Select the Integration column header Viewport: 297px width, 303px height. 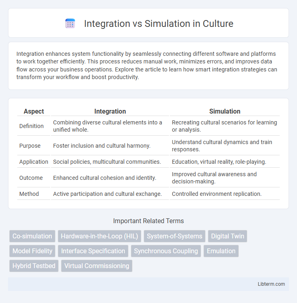[x=110, y=111]
